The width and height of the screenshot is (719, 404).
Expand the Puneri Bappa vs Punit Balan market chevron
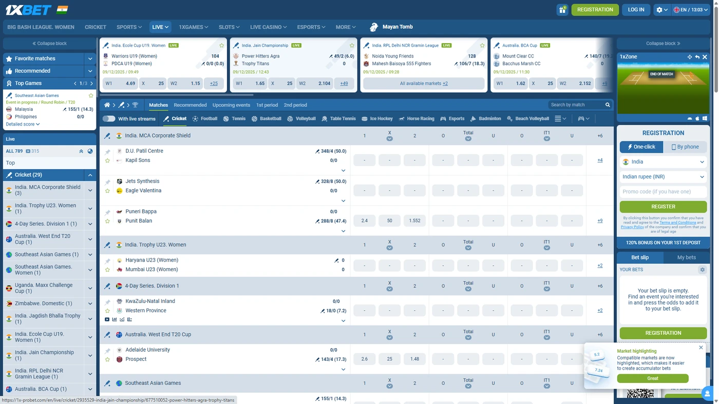(343, 230)
